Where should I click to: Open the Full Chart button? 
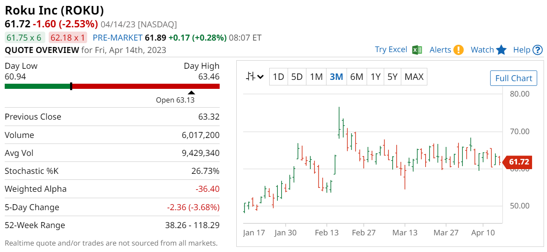tap(514, 78)
